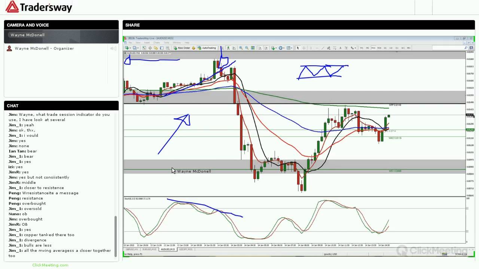Select the horizontal line tool
Viewport: 479px width, 269px height.
pyautogui.click(x=317, y=48)
